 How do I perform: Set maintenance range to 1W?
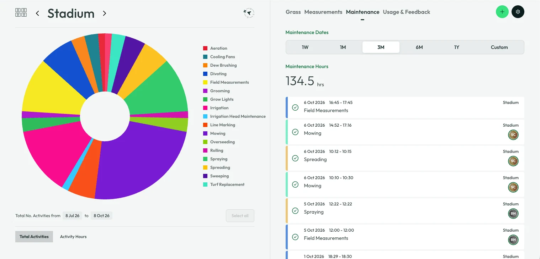(305, 47)
